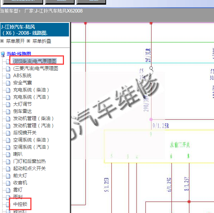This screenshot has height=213, width=214.
Task: Click the 2f/3LR wire label
Action: (148, 55)
